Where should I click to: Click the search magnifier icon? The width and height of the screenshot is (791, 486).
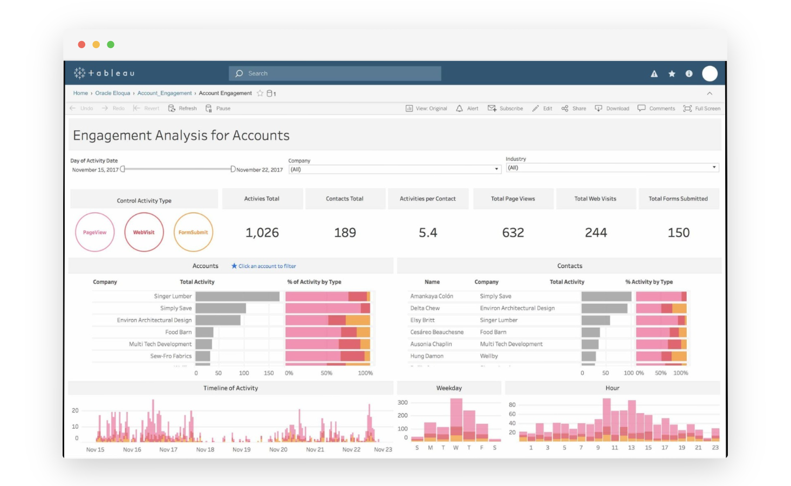coord(239,73)
